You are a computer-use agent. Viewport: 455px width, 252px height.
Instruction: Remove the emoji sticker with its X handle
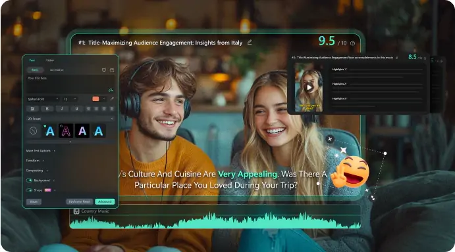pyautogui.click(x=330, y=139)
